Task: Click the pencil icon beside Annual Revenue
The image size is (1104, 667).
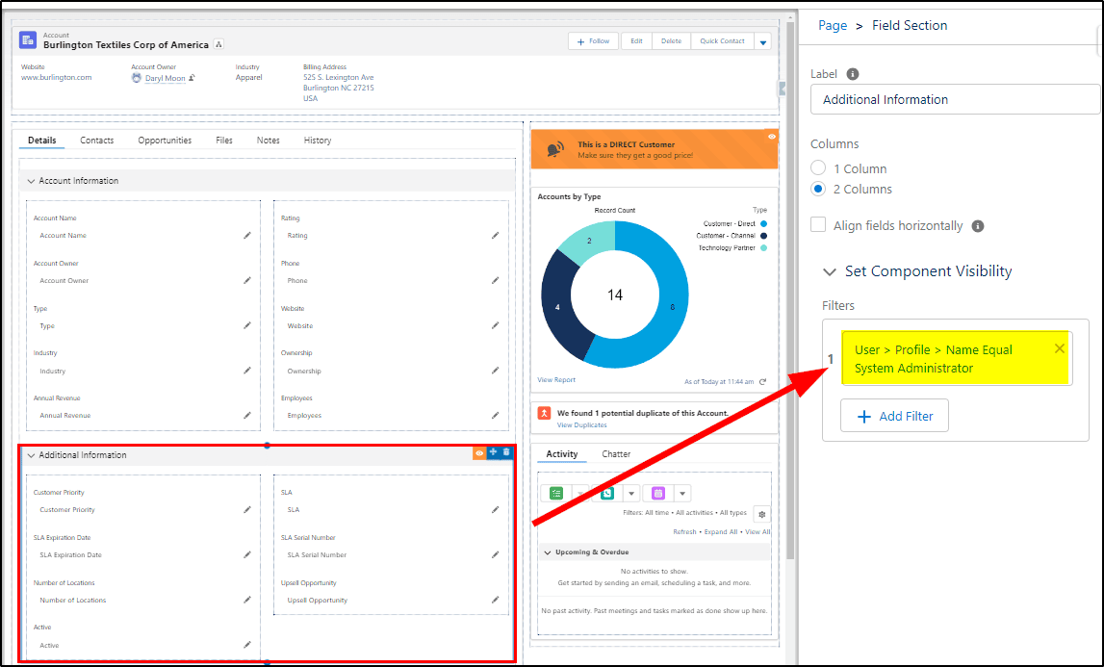Action: click(x=247, y=416)
